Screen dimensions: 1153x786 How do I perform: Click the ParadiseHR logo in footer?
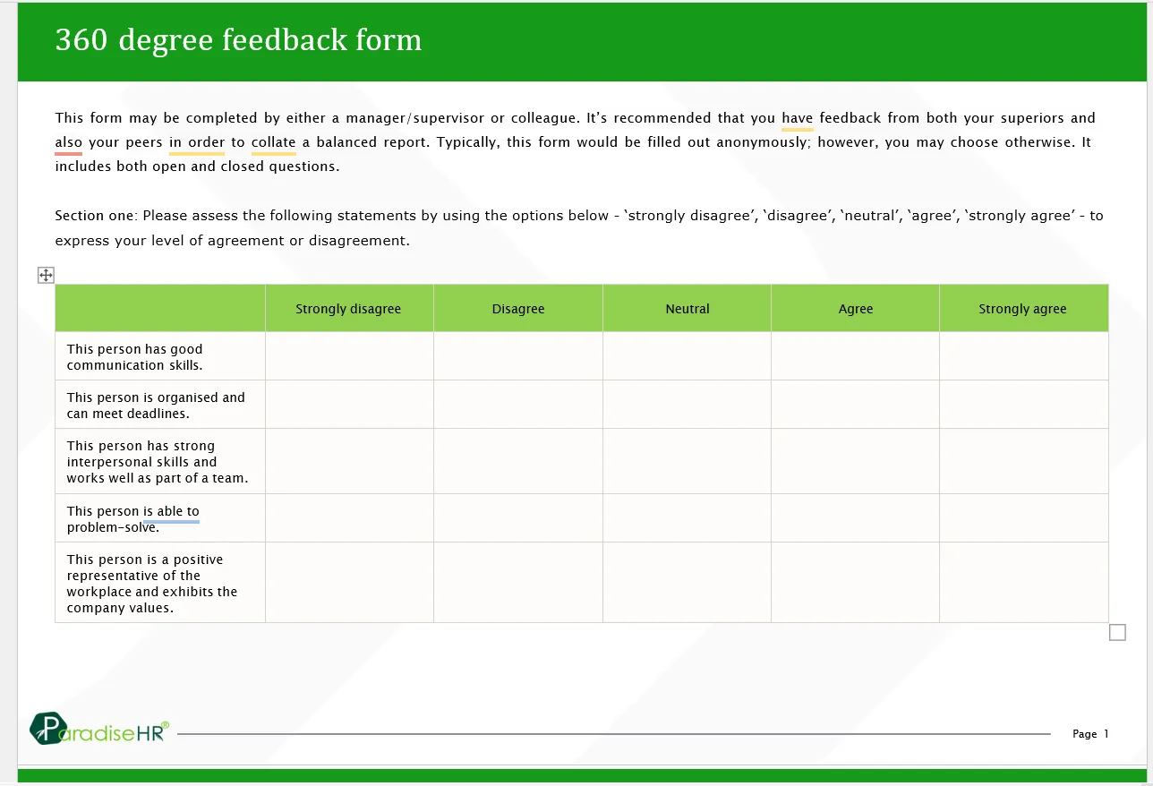click(x=98, y=730)
